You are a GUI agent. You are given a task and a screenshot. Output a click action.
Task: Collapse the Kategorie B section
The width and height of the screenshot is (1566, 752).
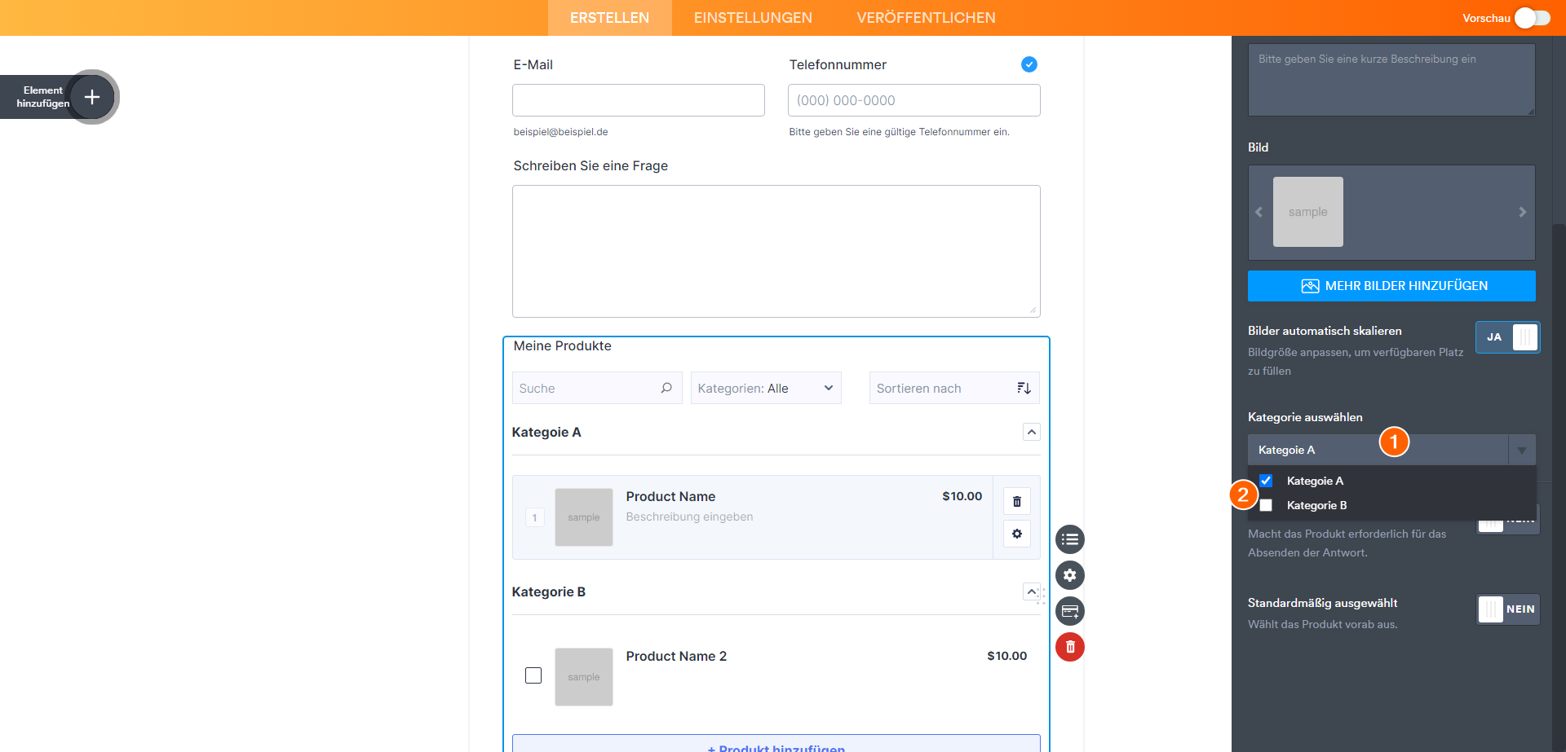point(1032,591)
